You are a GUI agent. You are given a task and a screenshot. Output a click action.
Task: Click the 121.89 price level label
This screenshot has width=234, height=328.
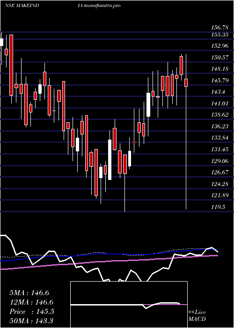(220, 195)
